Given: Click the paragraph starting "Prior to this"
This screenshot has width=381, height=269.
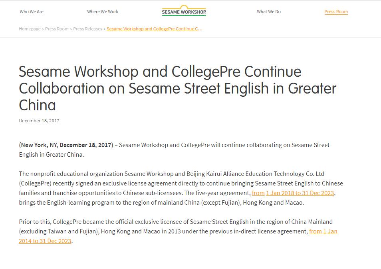Looking at the screenshot, I should 178,231.
